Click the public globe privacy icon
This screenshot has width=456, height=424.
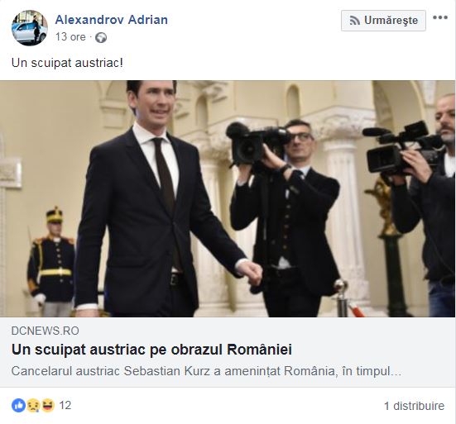[x=101, y=38]
